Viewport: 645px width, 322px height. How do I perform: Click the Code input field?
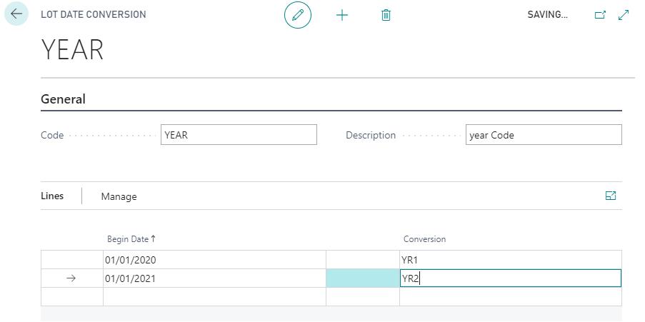(x=239, y=135)
